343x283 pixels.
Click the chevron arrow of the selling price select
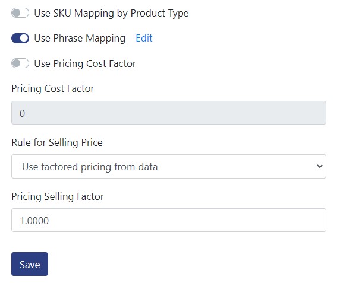point(320,166)
